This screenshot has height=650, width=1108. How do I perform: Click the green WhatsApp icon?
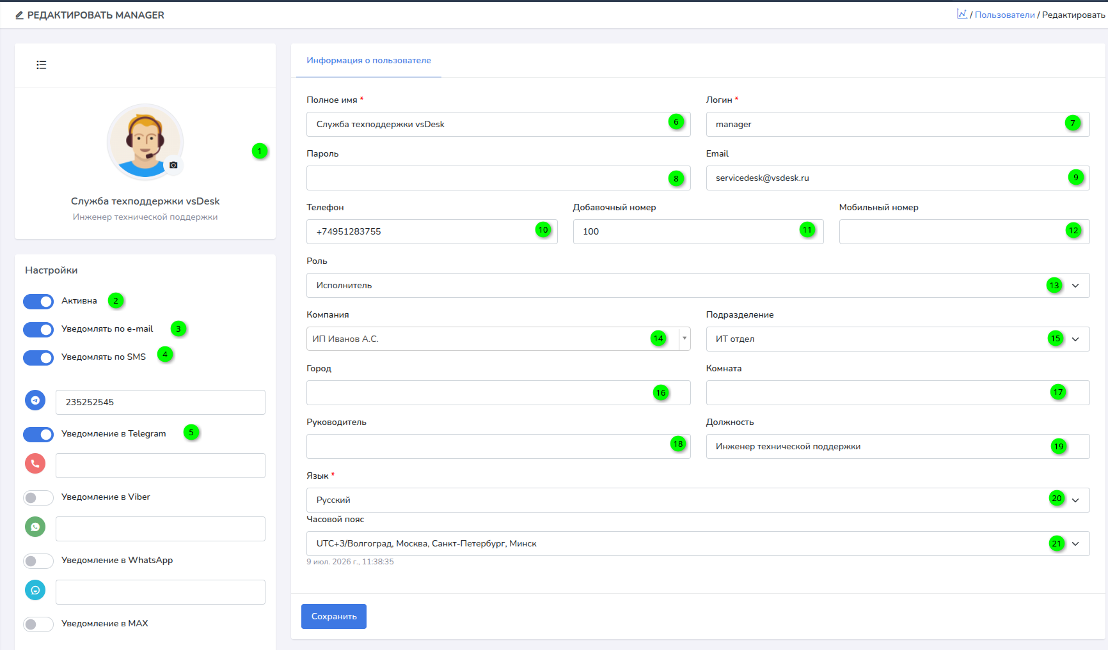tap(35, 527)
